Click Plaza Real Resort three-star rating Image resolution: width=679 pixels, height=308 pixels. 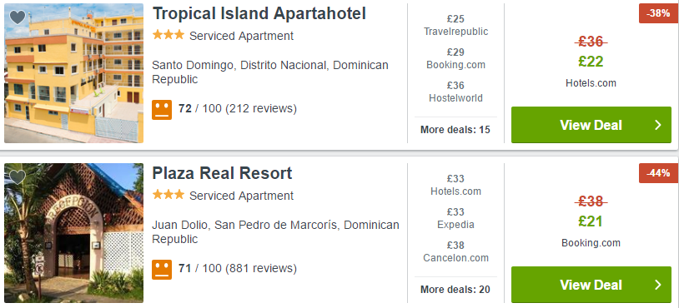(168, 196)
